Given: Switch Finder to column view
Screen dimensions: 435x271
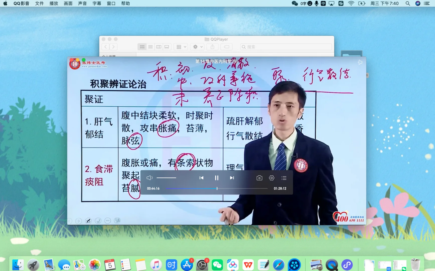Looking at the screenshot, I should click(159, 47).
